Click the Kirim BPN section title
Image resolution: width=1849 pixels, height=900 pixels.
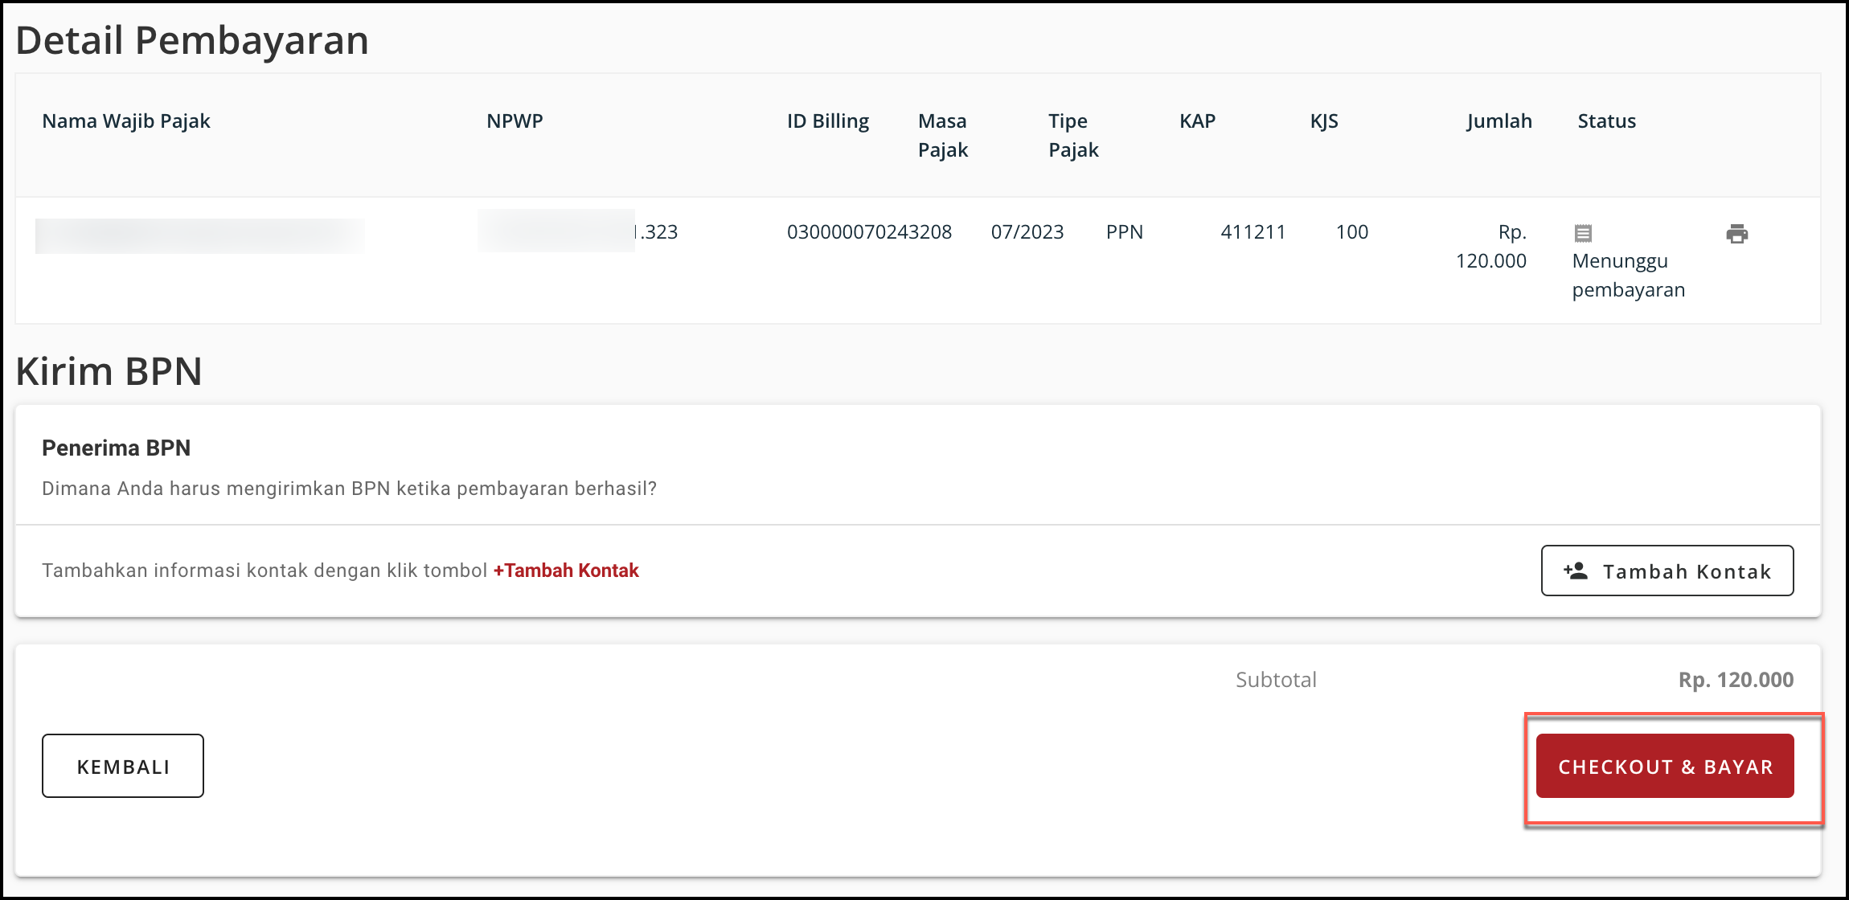coord(109,371)
